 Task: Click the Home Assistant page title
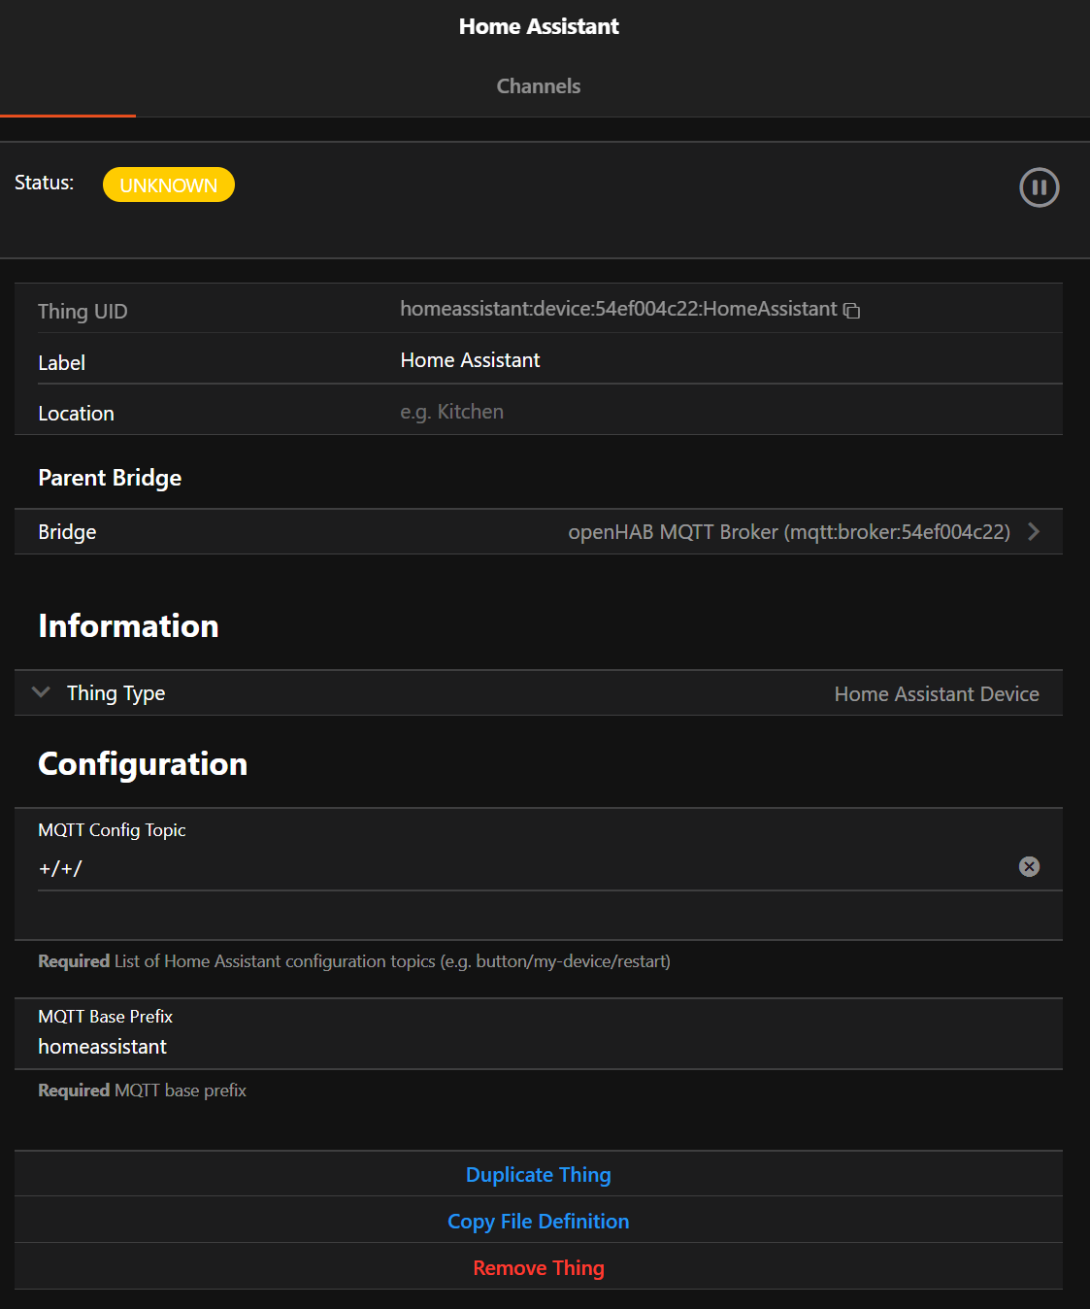(538, 26)
